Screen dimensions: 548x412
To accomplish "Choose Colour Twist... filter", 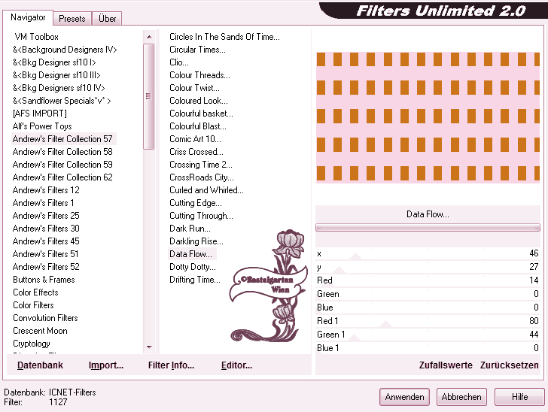I will tap(194, 88).
